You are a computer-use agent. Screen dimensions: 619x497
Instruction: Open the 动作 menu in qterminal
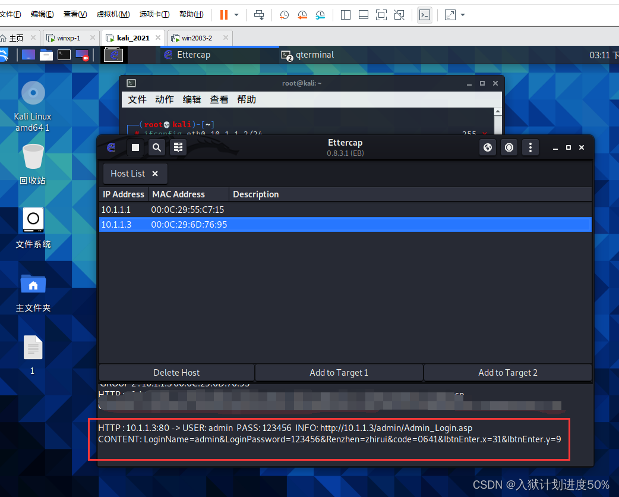point(164,99)
